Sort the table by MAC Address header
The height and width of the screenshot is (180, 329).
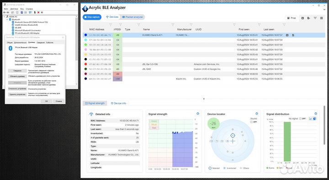97,30
